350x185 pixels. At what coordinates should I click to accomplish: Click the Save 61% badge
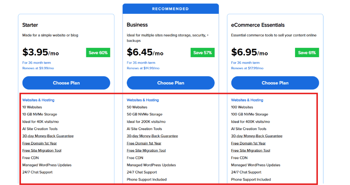(x=307, y=52)
